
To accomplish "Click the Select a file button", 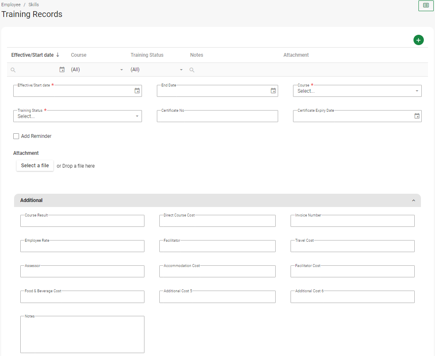I will pyautogui.click(x=35, y=166).
